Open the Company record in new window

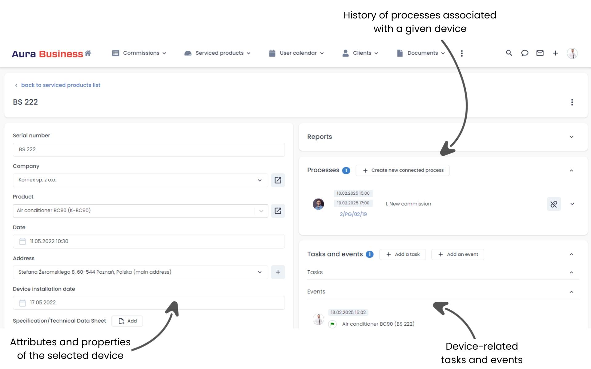pyautogui.click(x=278, y=180)
